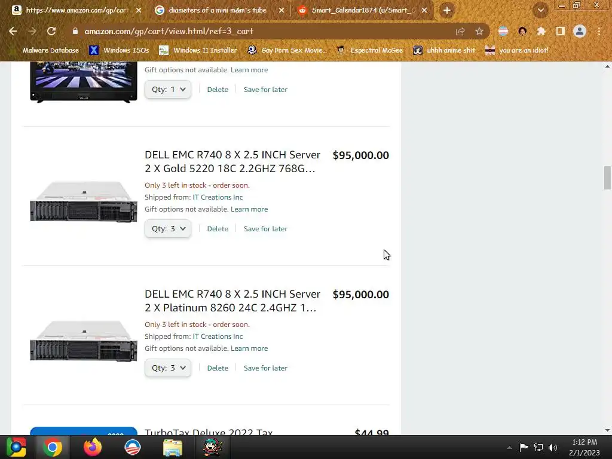Open the uhhh anime bookmark
The image size is (612, 459).
pos(444,50)
